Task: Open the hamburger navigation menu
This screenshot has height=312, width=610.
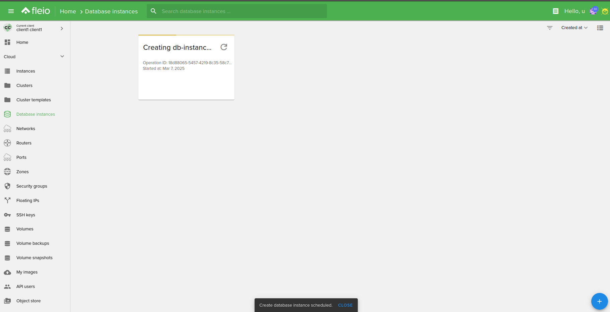Action: (x=11, y=11)
